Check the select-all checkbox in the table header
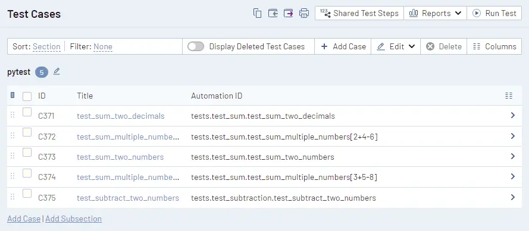This screenshot has height=231, width=529. pos(27,96)
